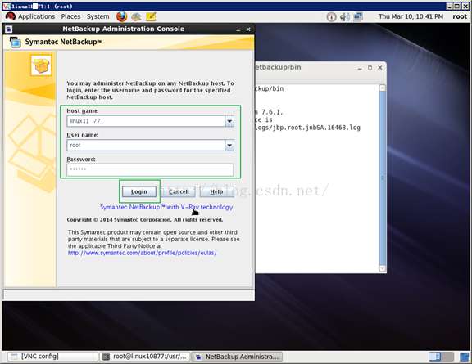
Task: Click the Help button
Action: click(x=216, y=191)
